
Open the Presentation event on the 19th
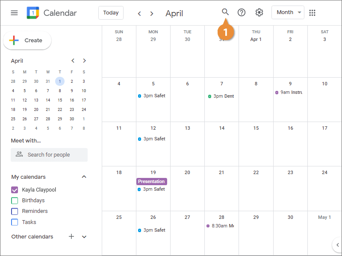(151, 181)
